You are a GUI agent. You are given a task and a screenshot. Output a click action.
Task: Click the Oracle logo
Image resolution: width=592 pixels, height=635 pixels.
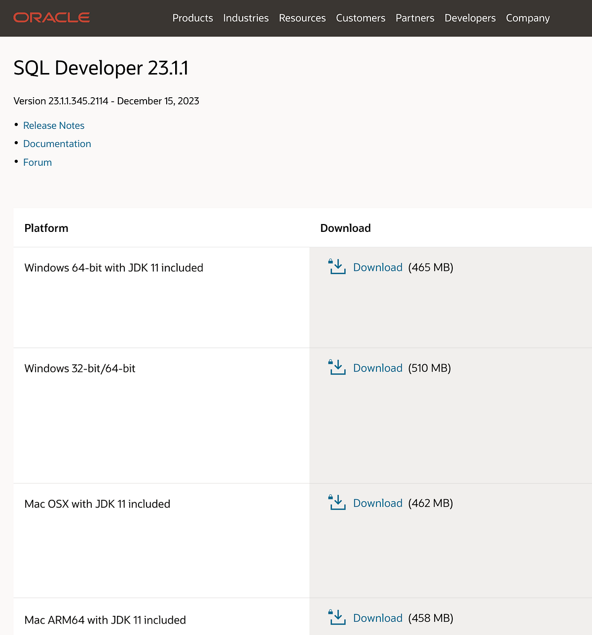tap(51, 18)
